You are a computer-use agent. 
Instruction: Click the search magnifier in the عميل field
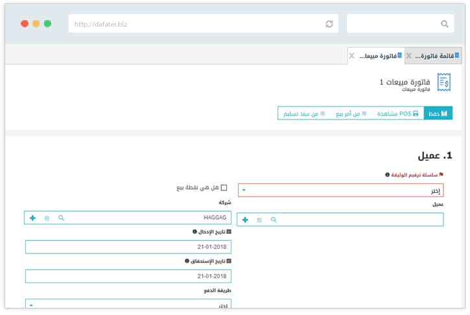point(274,220)
